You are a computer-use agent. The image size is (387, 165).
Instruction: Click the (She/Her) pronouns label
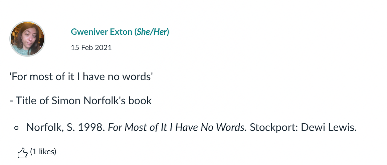pyautogui.click(x=152, y=32)
